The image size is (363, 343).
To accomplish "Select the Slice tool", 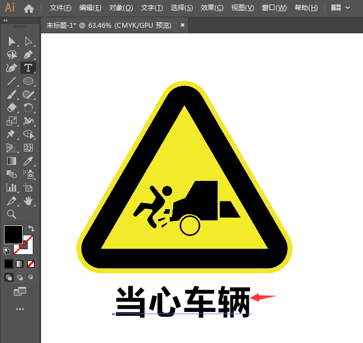I will pyautogui.click(x=12, y=201).
